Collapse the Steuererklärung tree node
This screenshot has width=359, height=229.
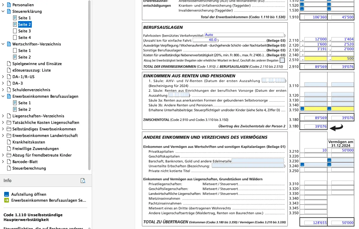tap(3, 11)
